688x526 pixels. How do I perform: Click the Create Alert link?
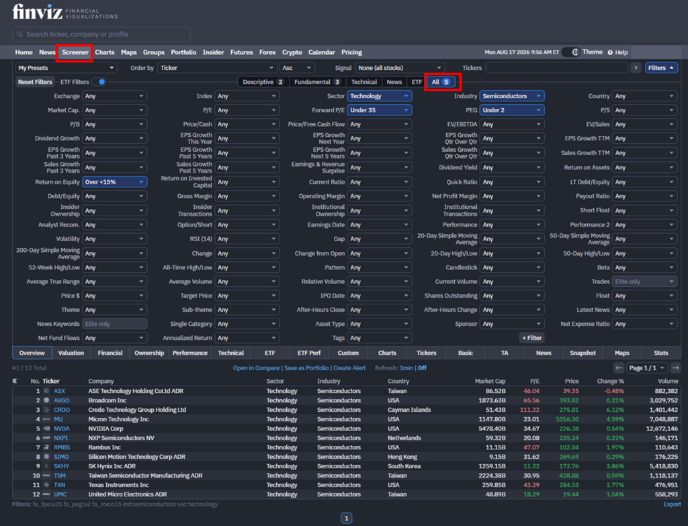pyautogui.click(x=349, y=368)
